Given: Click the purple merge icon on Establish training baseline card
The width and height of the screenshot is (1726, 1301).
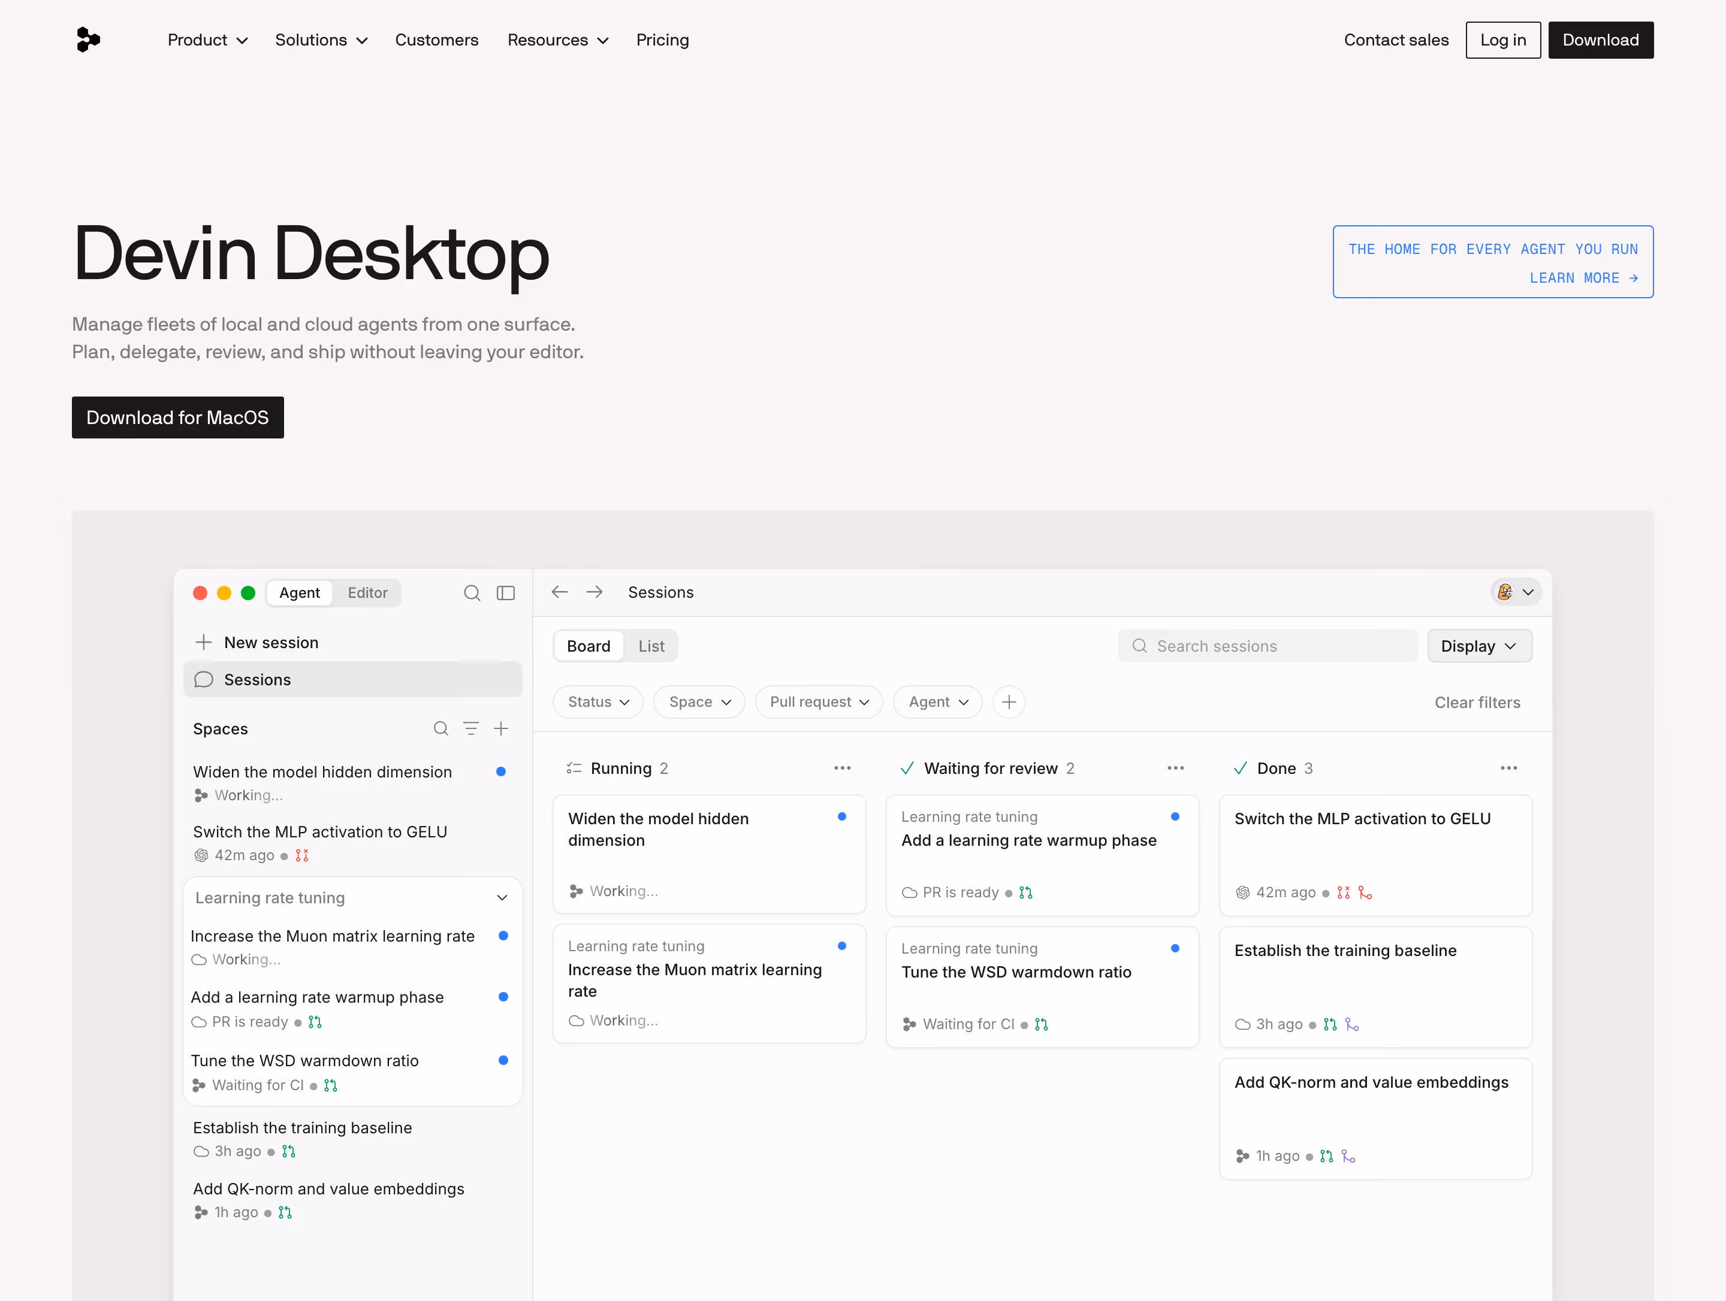Looking at the screenshot, I should coord(1352,1024).
